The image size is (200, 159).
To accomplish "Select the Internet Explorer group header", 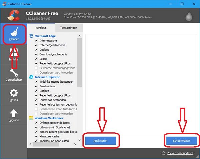I will [x=47, y=77].
